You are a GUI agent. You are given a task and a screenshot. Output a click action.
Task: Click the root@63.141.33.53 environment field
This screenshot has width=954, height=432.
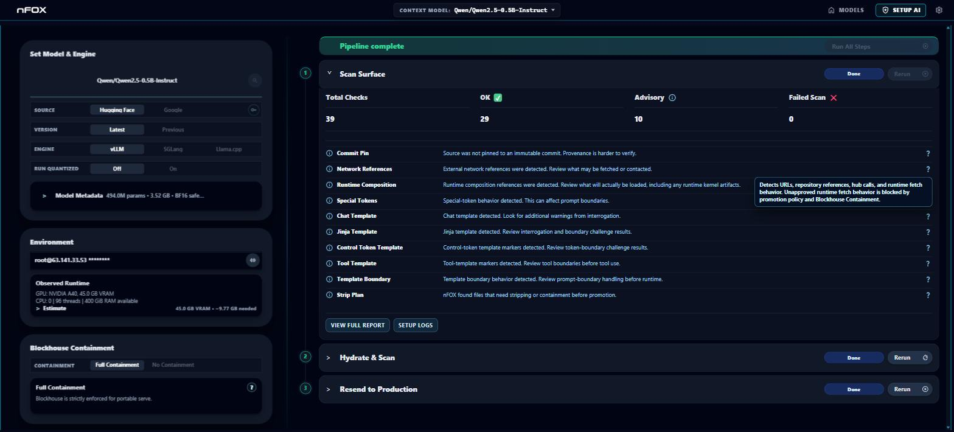(x=137, y=260)
